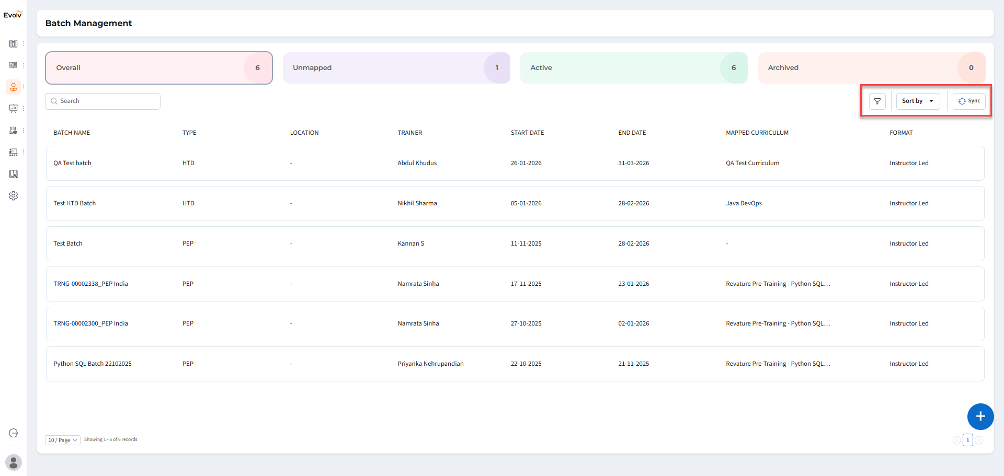Open the filter funnel button
The image size is (1004, 476).
click(x=877, y=101)
